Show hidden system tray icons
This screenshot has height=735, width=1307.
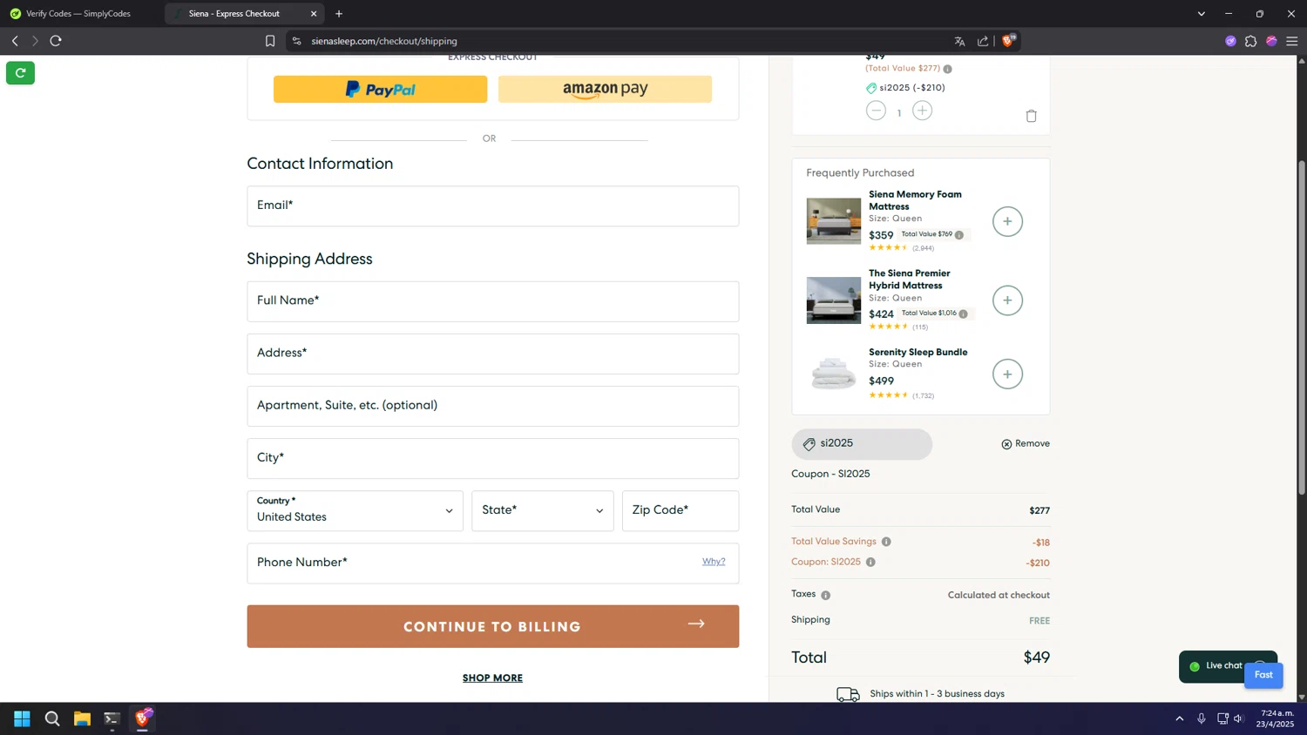pos(1180,718)
